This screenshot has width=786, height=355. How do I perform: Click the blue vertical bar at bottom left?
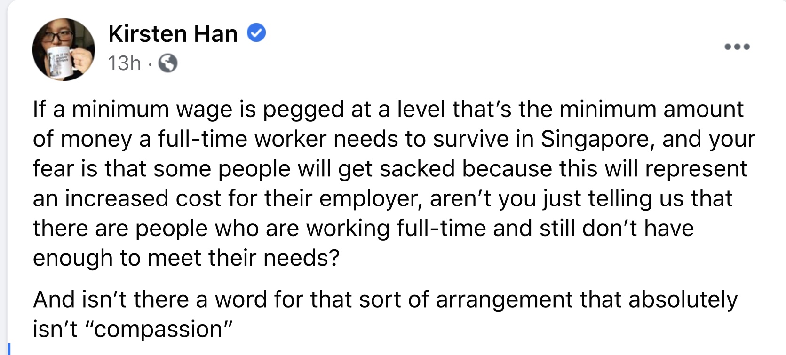click(9, 349)
